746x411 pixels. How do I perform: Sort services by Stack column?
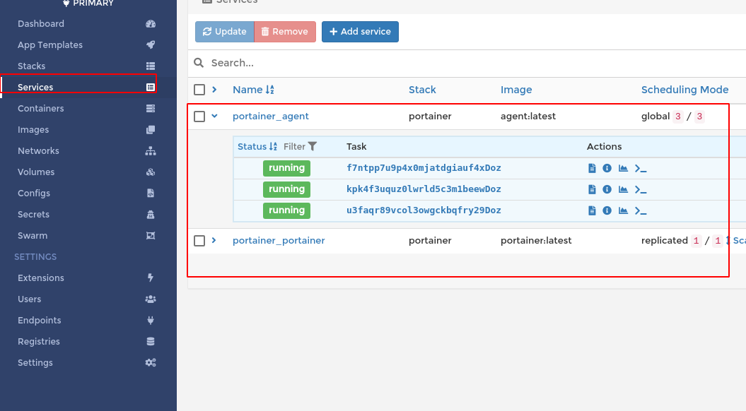(x=422, y=90)
